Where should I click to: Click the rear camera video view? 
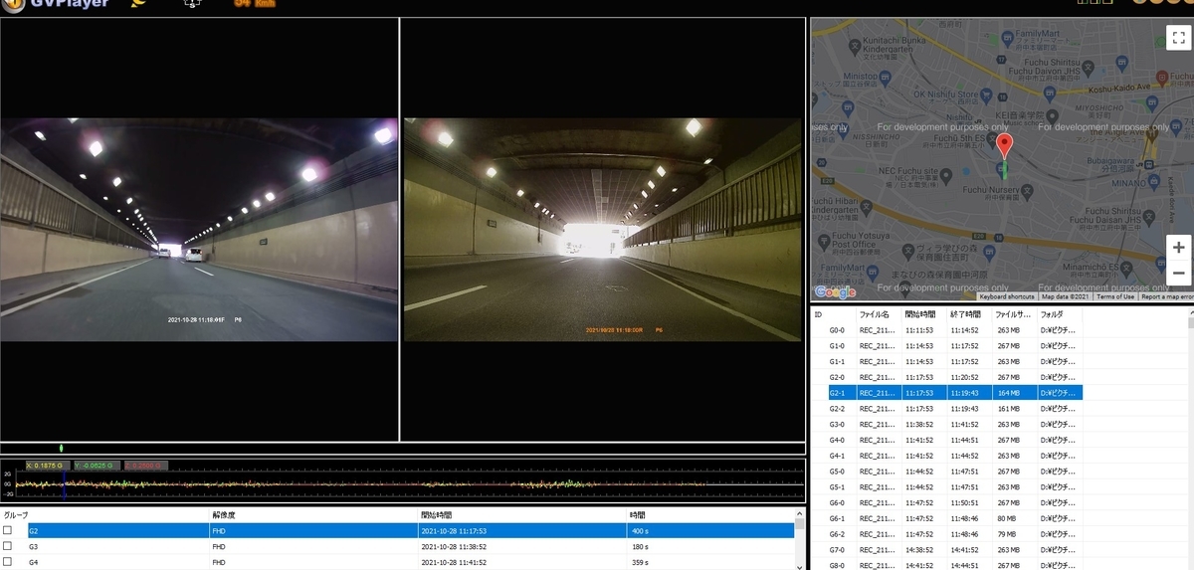(x=602, y=230)
